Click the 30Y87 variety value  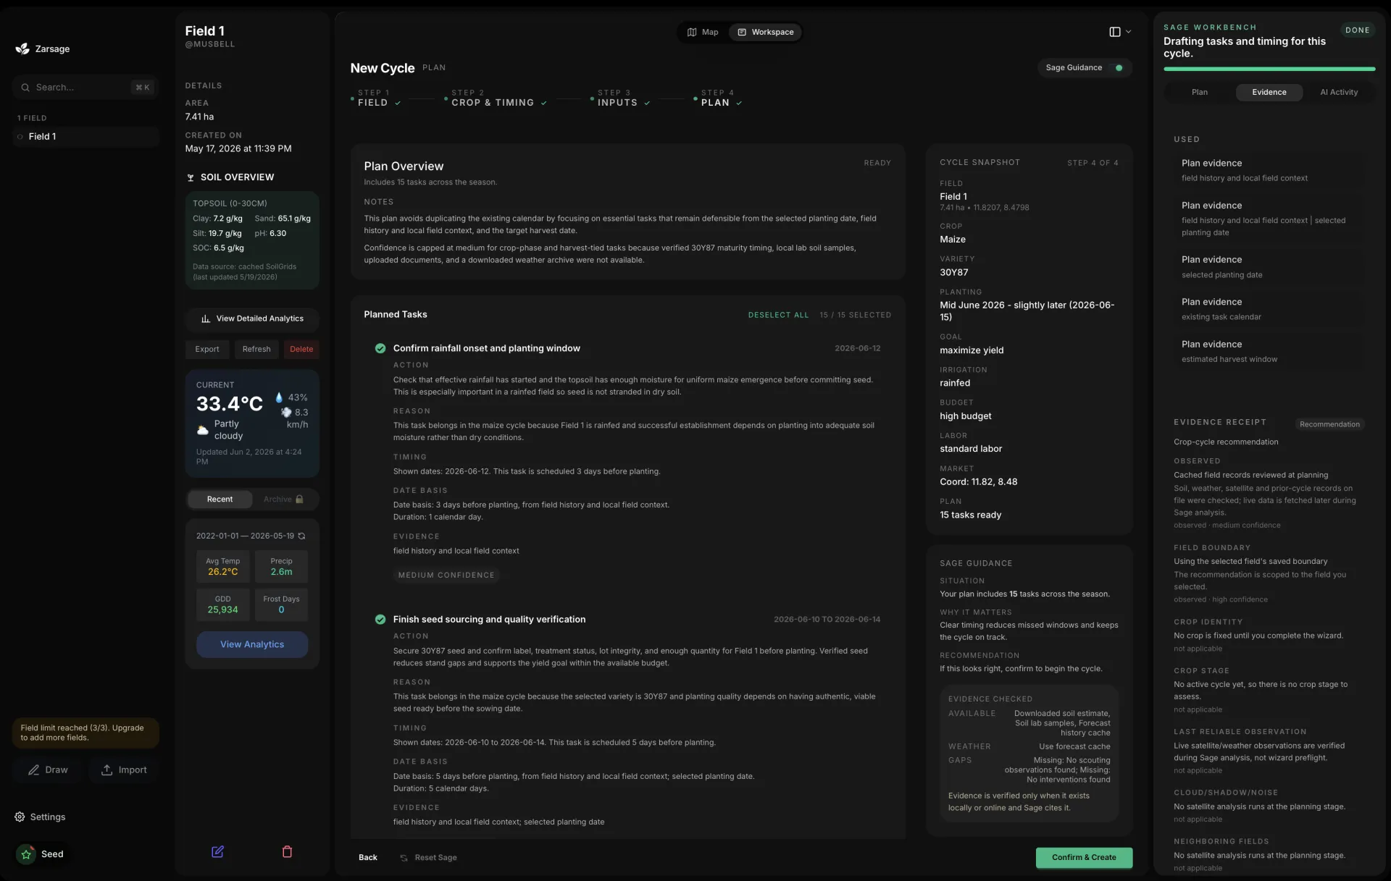pyautogui.click(x=953, y=273)
